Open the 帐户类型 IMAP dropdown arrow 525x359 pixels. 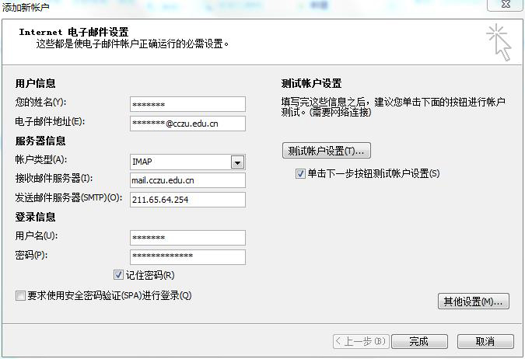(x=238, y=162)
